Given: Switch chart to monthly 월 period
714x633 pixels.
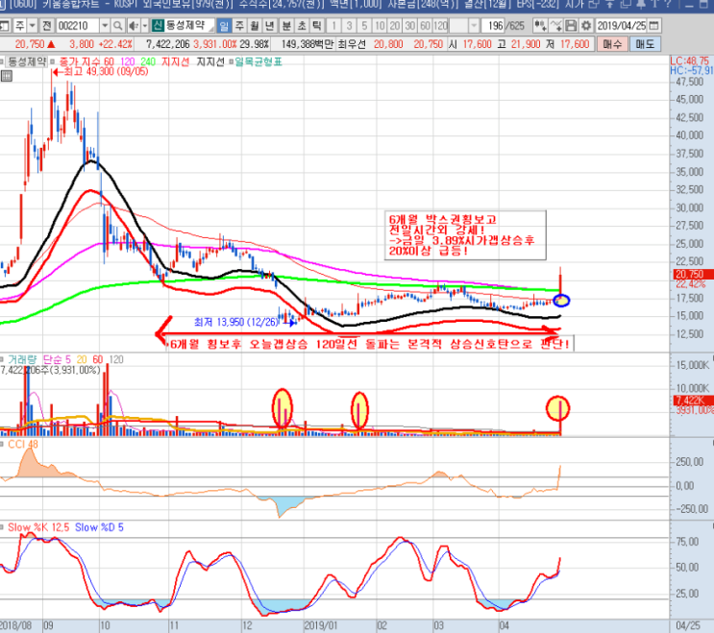Looking at the screenshot, I should click(x=255, y=26).
